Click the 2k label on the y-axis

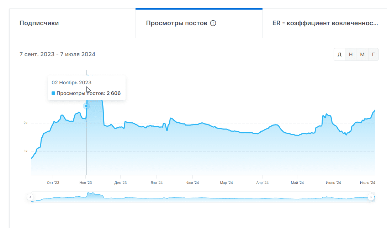click(25, 123)
